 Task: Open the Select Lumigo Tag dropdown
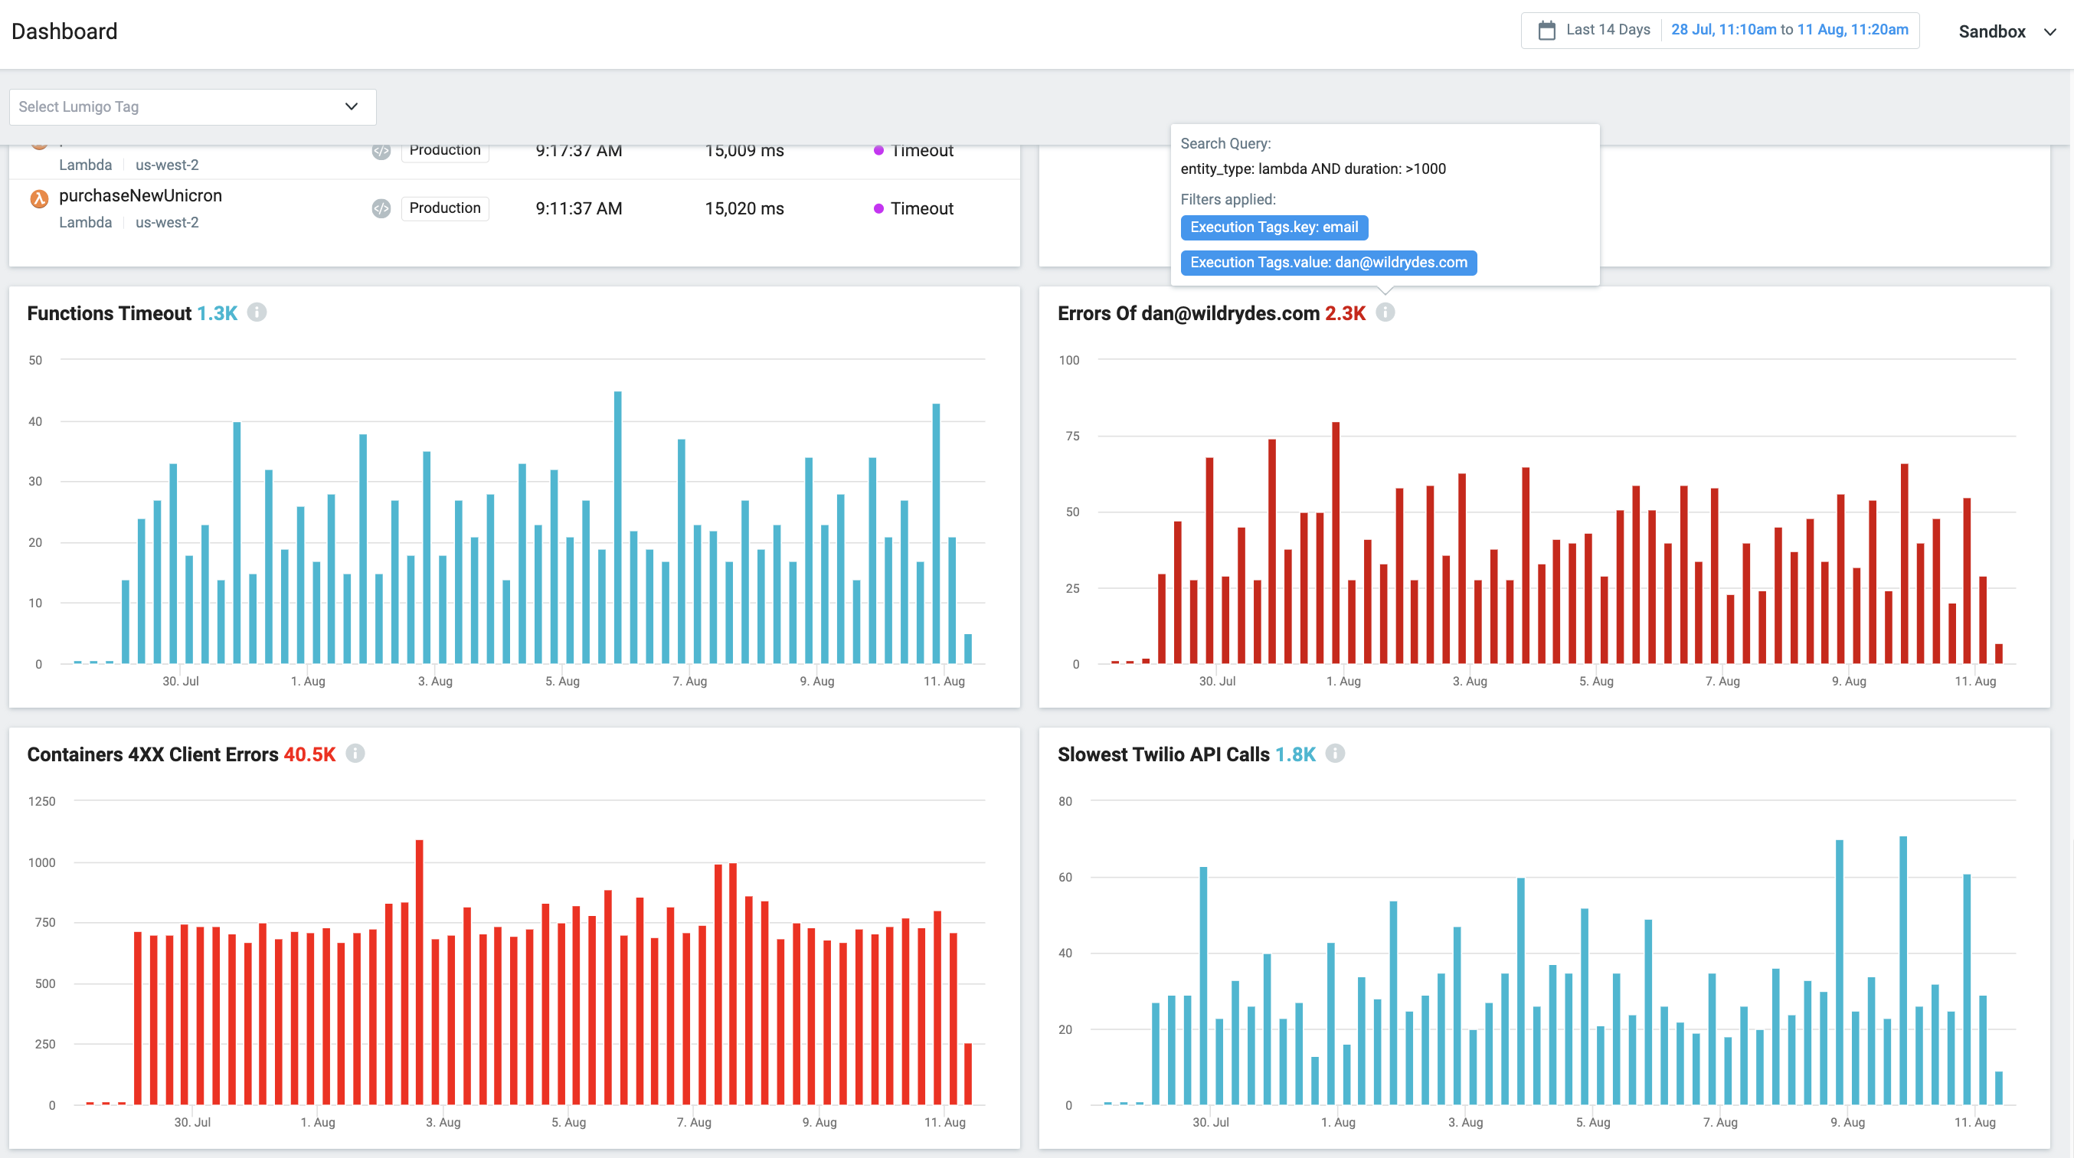[192, 107]
